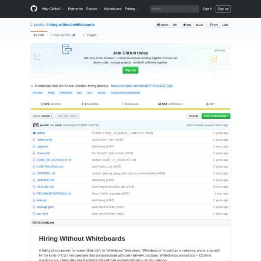This screenshot has height=261, width=261.
Task: Expand Clone or download dropdown
Action: [x=216, y=116]
